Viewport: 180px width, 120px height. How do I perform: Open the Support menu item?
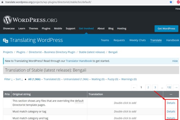(71, 29)
